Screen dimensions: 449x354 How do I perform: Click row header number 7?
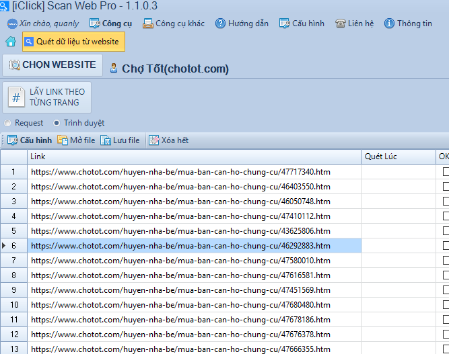13,261
